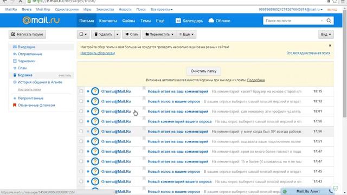
Task: Select the 17:45 message checkbox
Action: point(81,171)
